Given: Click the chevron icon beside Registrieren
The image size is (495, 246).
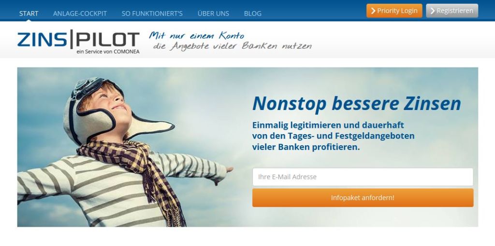Looking at the screenshot, I should 433,11.
